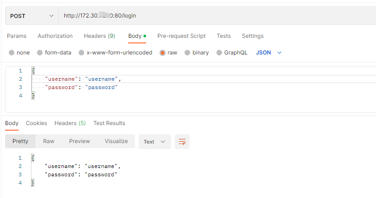Select the none body type radio

pyautogui.click(x=12, y=53)
